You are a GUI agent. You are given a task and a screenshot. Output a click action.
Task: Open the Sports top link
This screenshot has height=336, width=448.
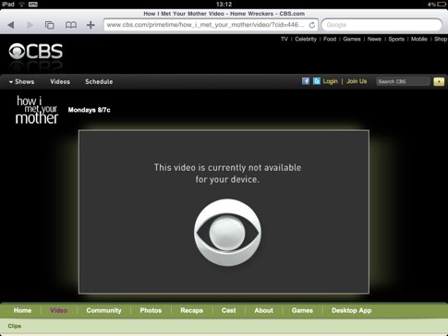[x=396, y=39]
